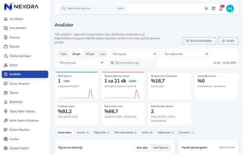Toggle the light theme sun icon

(206, 9)
